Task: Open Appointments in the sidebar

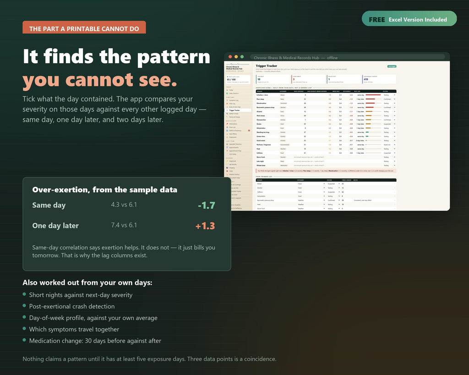Action: [x=234, y=147]
